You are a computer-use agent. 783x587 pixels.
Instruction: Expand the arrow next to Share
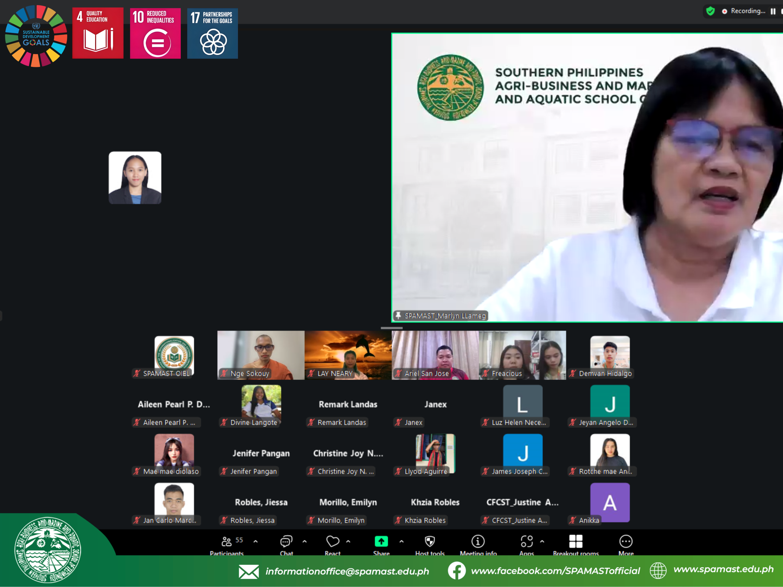pyautogui.click(x=401, y=541)
